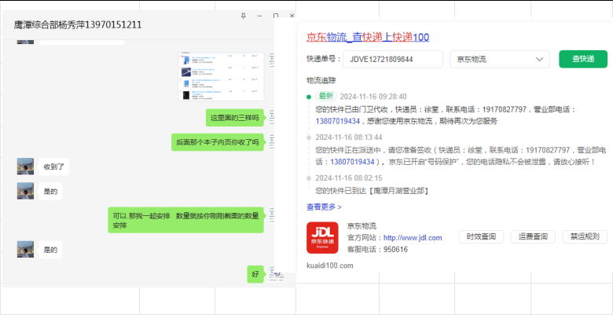The width and height of the screenshot is (613, 315).
Task: Select last "是的" reply above "好"
Action: [50, 250]
